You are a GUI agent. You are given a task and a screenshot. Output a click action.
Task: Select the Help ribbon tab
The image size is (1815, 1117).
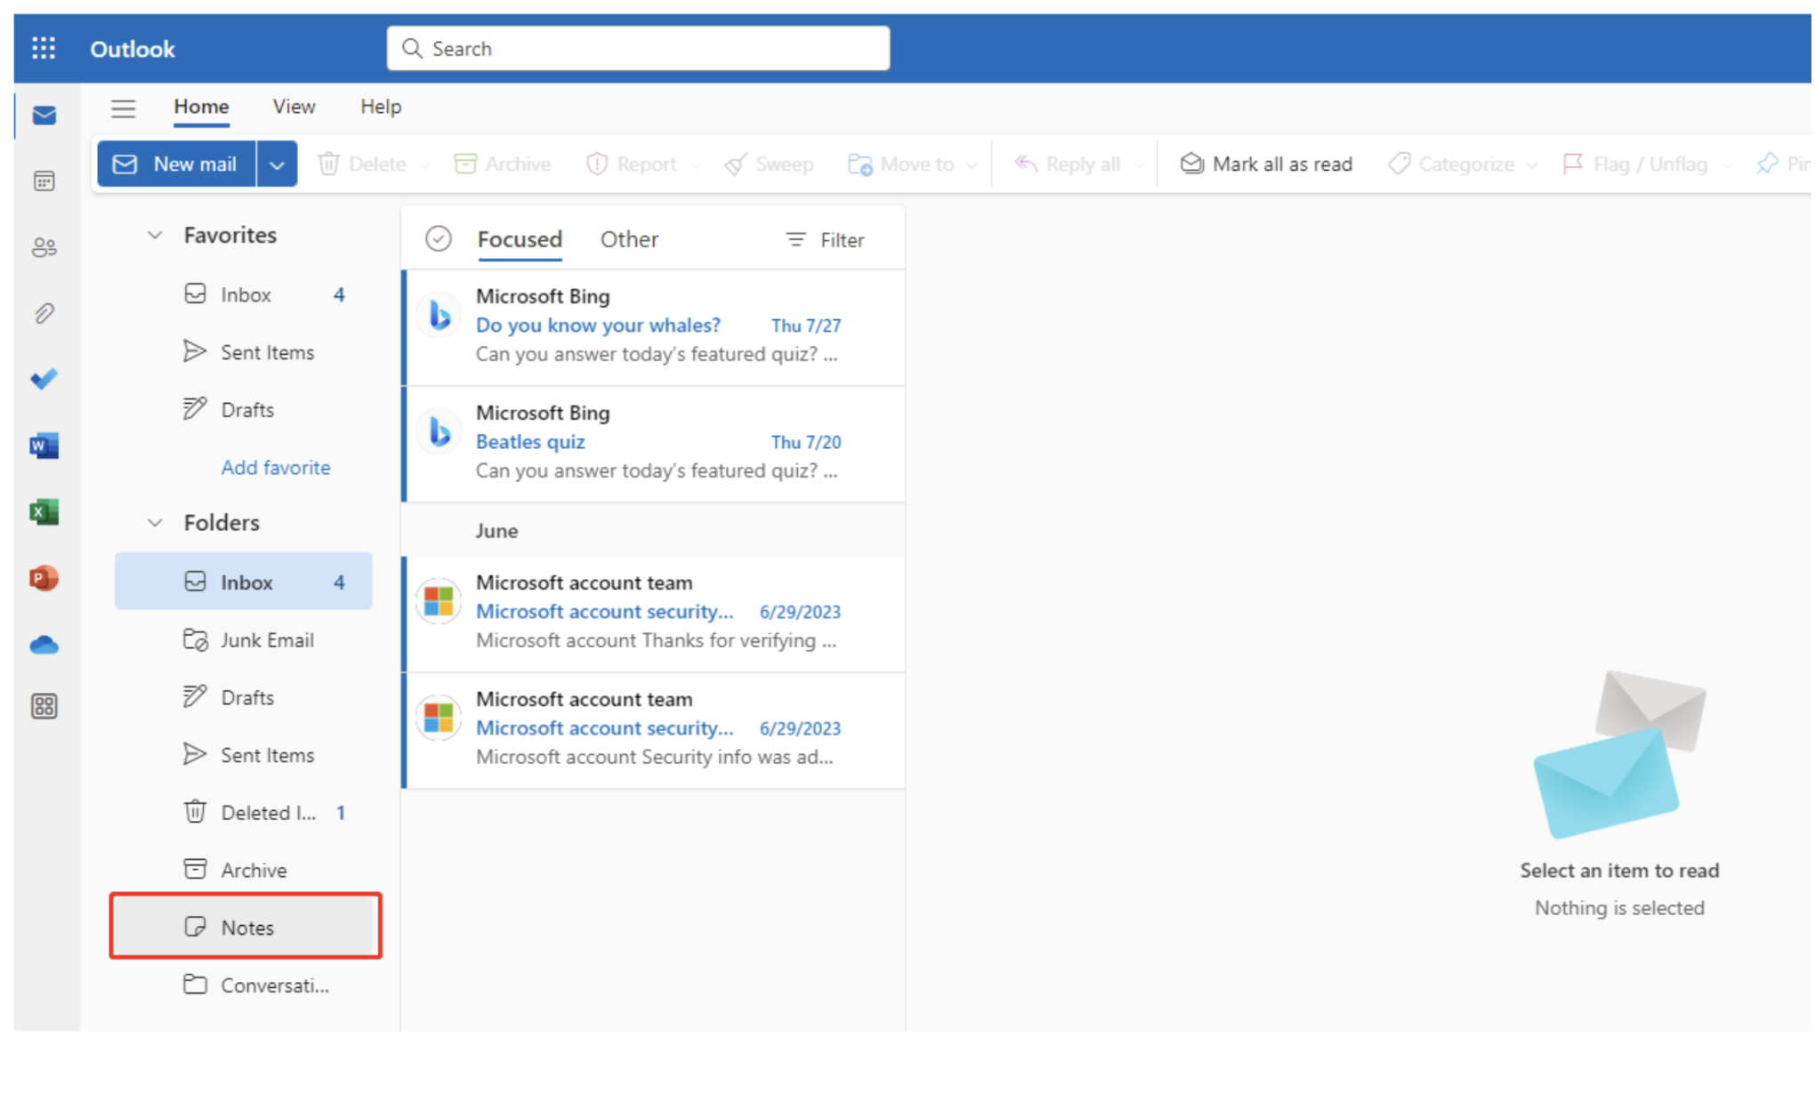(381, 107)
